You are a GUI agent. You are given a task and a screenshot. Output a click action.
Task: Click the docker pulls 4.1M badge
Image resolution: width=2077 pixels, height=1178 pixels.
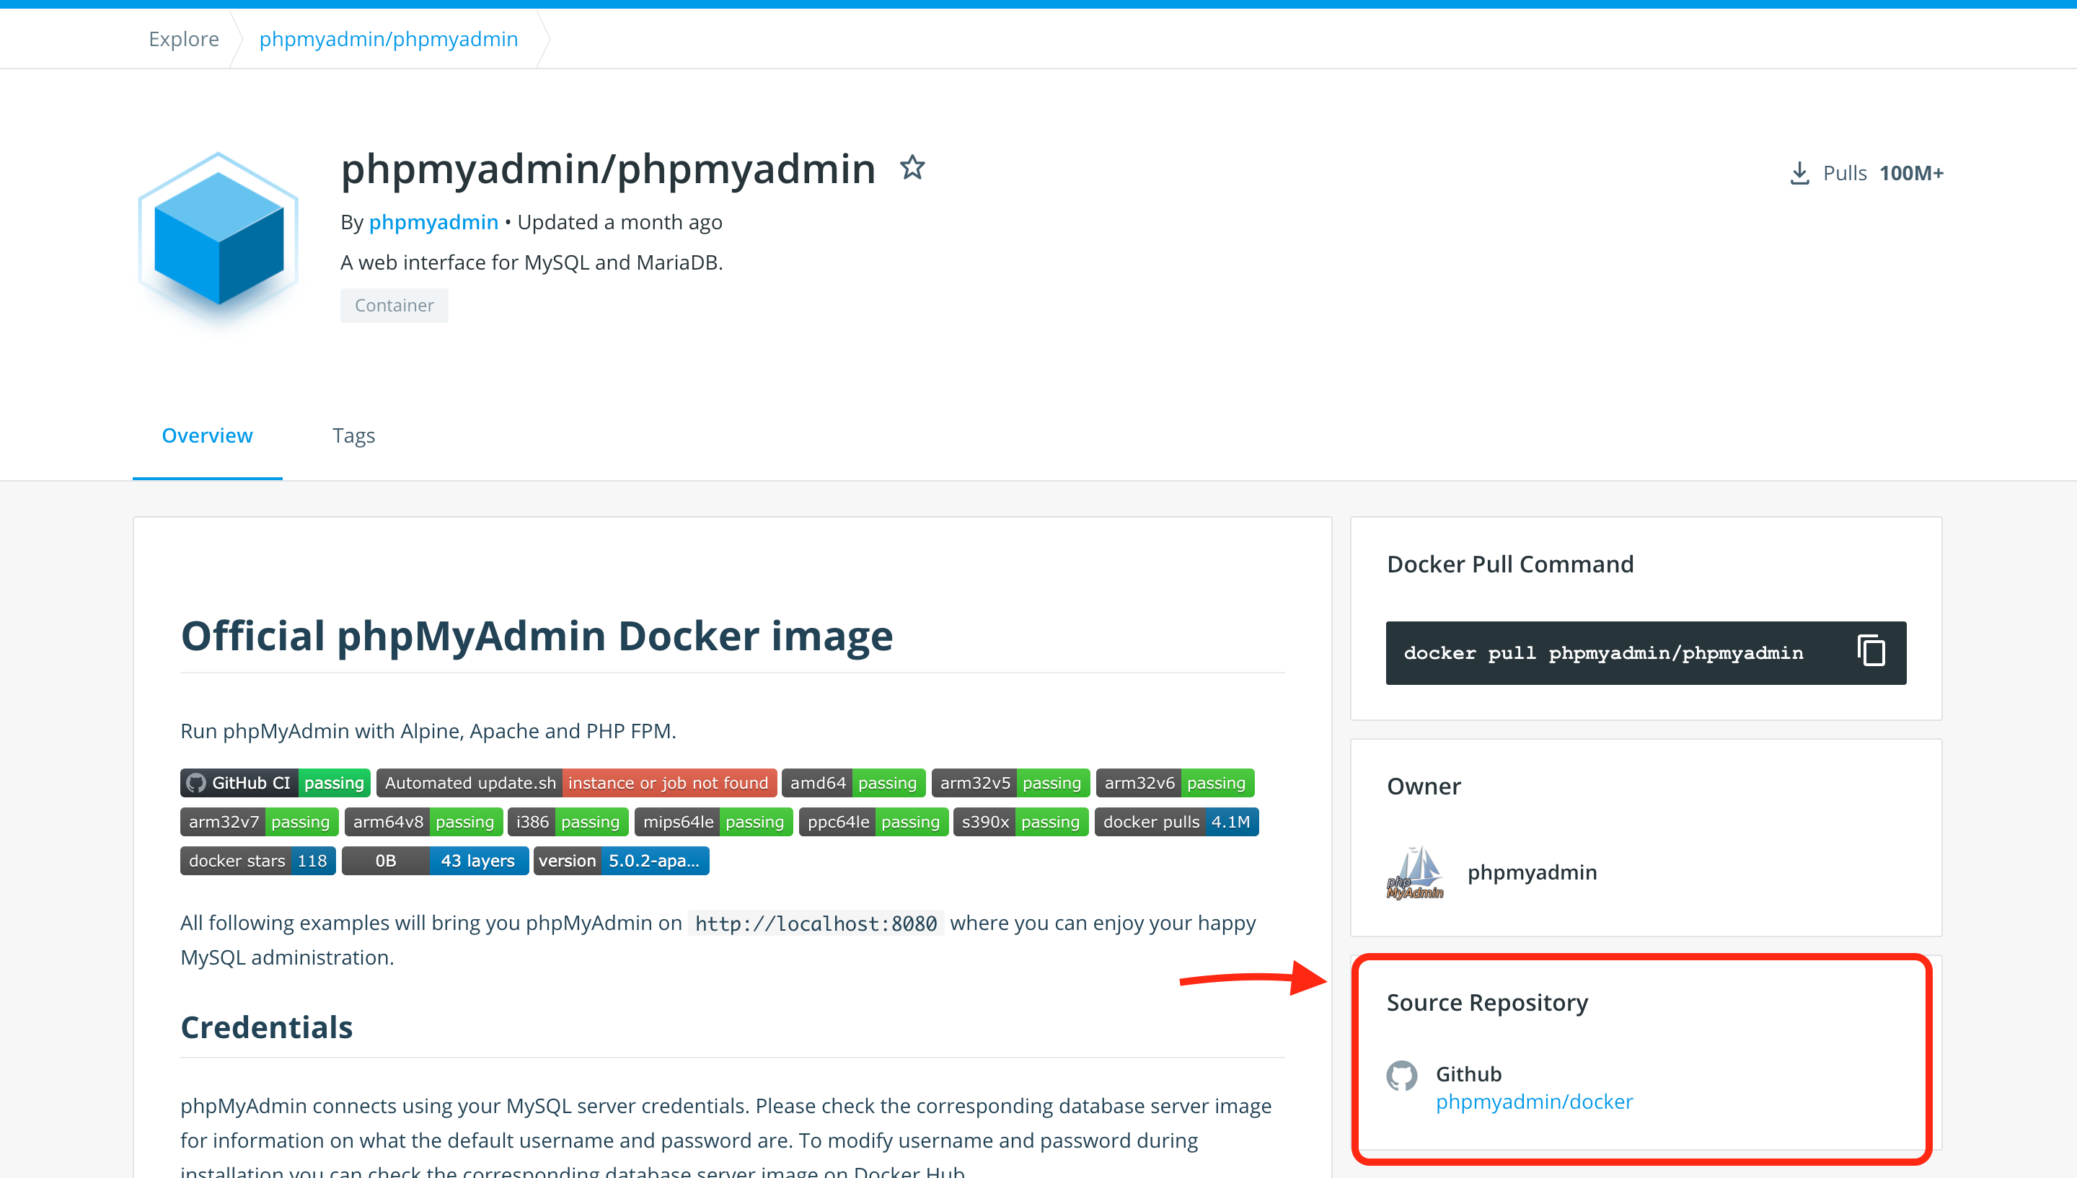click(1176, 821)
